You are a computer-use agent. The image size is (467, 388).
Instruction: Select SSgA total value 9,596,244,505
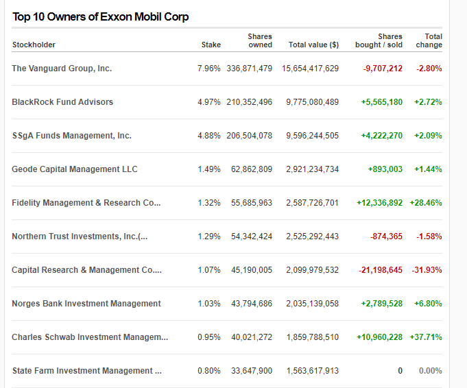click(x=313, y=136)
